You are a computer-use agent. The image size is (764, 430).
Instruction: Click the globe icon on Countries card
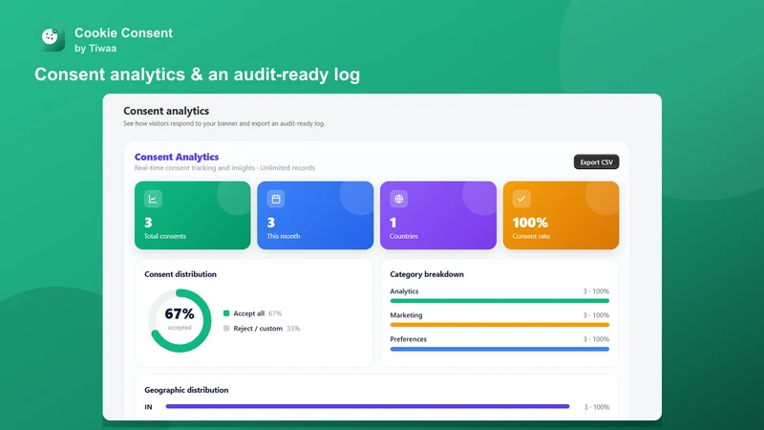398,199
